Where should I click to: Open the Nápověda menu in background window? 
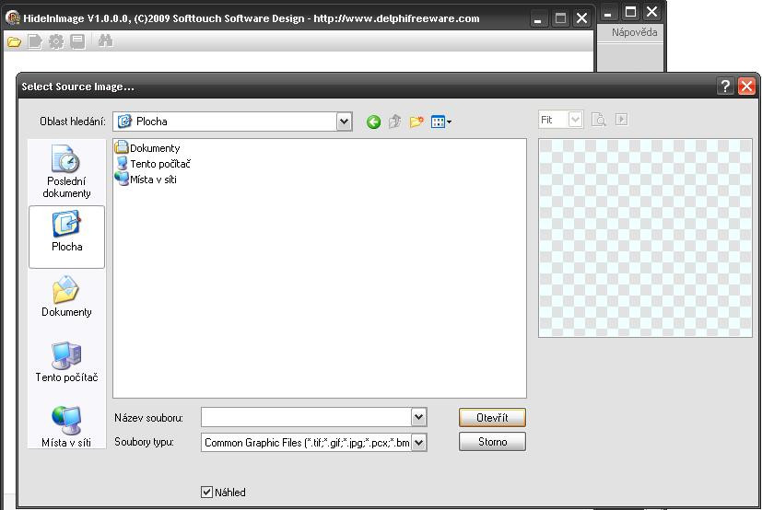tap(634, 32)
